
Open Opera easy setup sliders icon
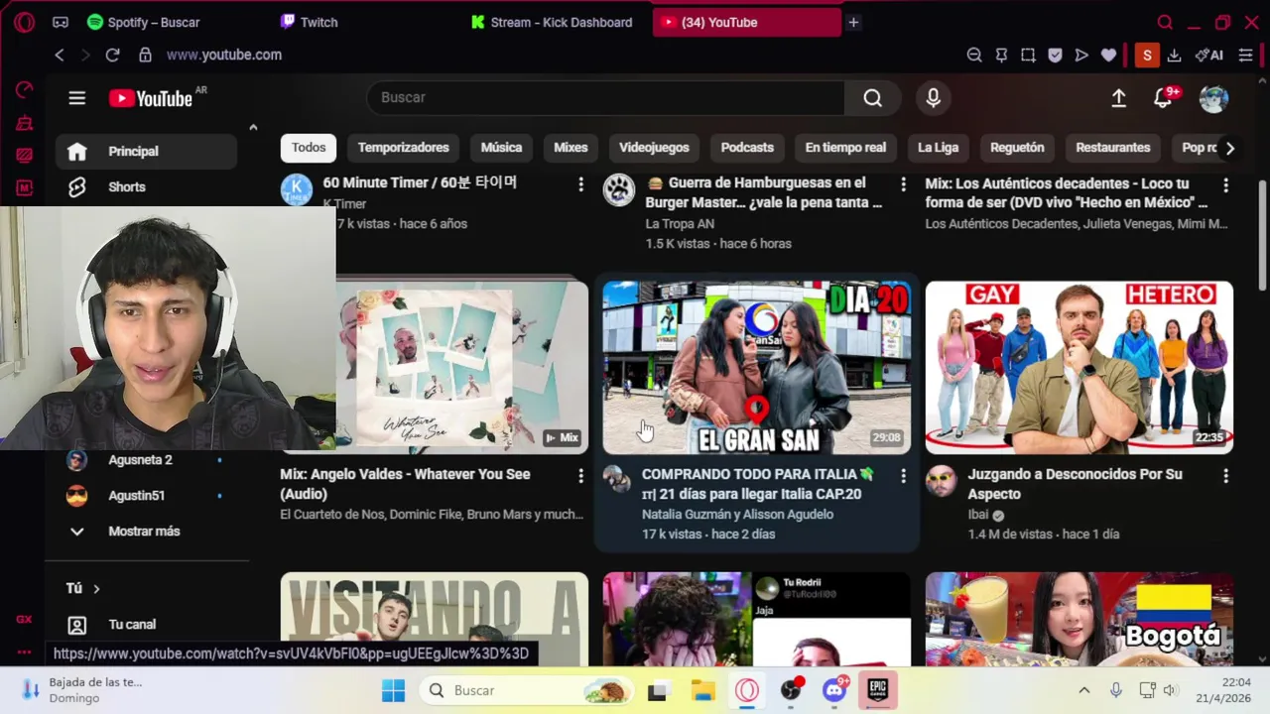[1245, 56]
